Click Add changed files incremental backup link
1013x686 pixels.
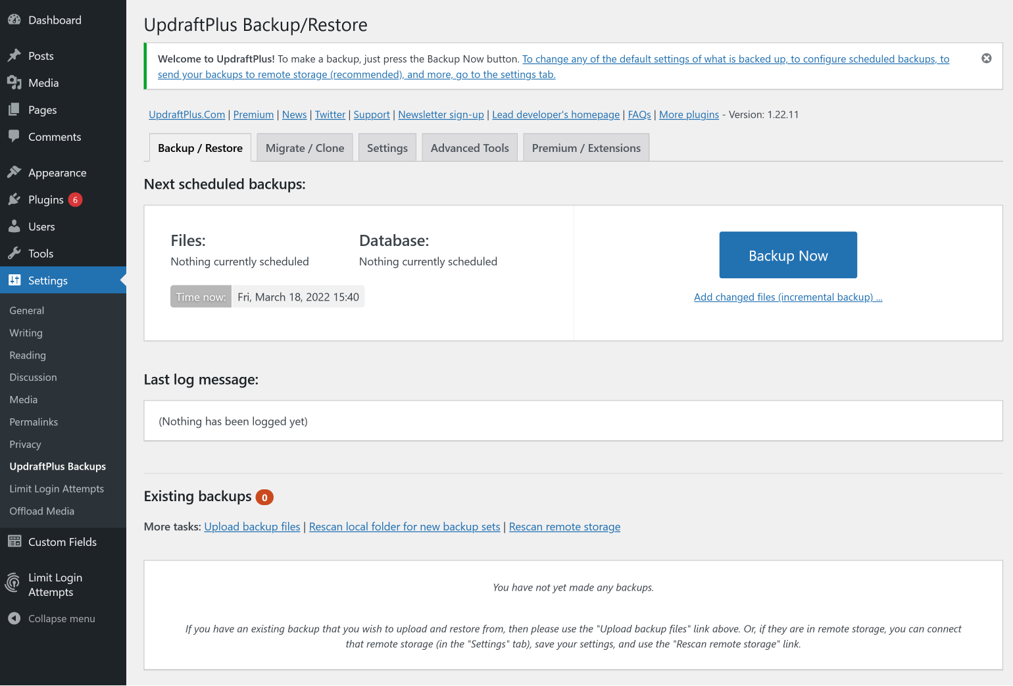point(788,297)
